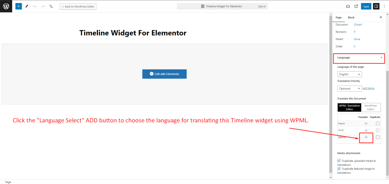This screenshot has height=184, width=389.
Task: Open the Document Overview list icon
Action: (51, 6)
